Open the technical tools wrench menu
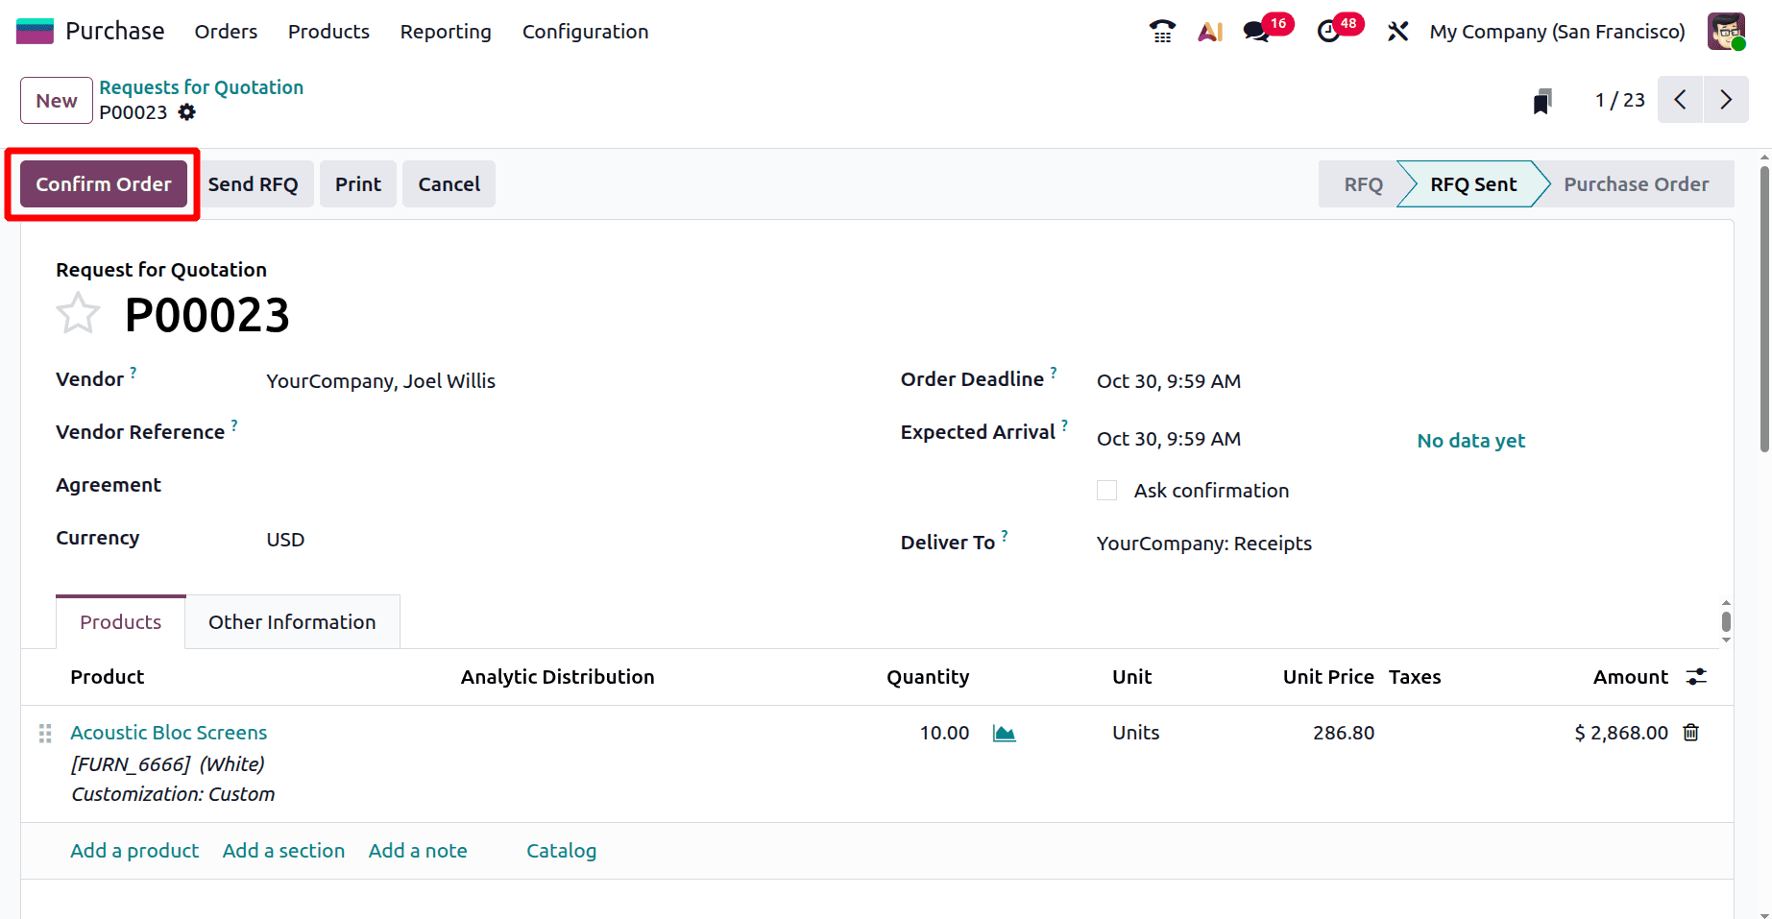 click(x=1397, y=31)
